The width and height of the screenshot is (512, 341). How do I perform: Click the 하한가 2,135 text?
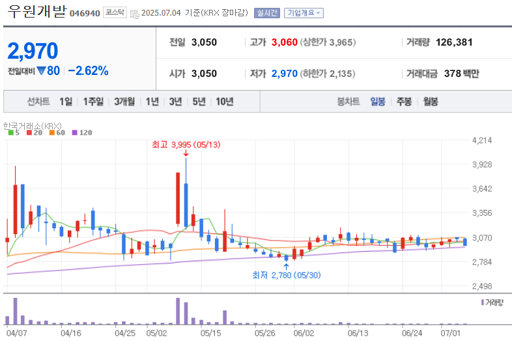click(328, 74)
